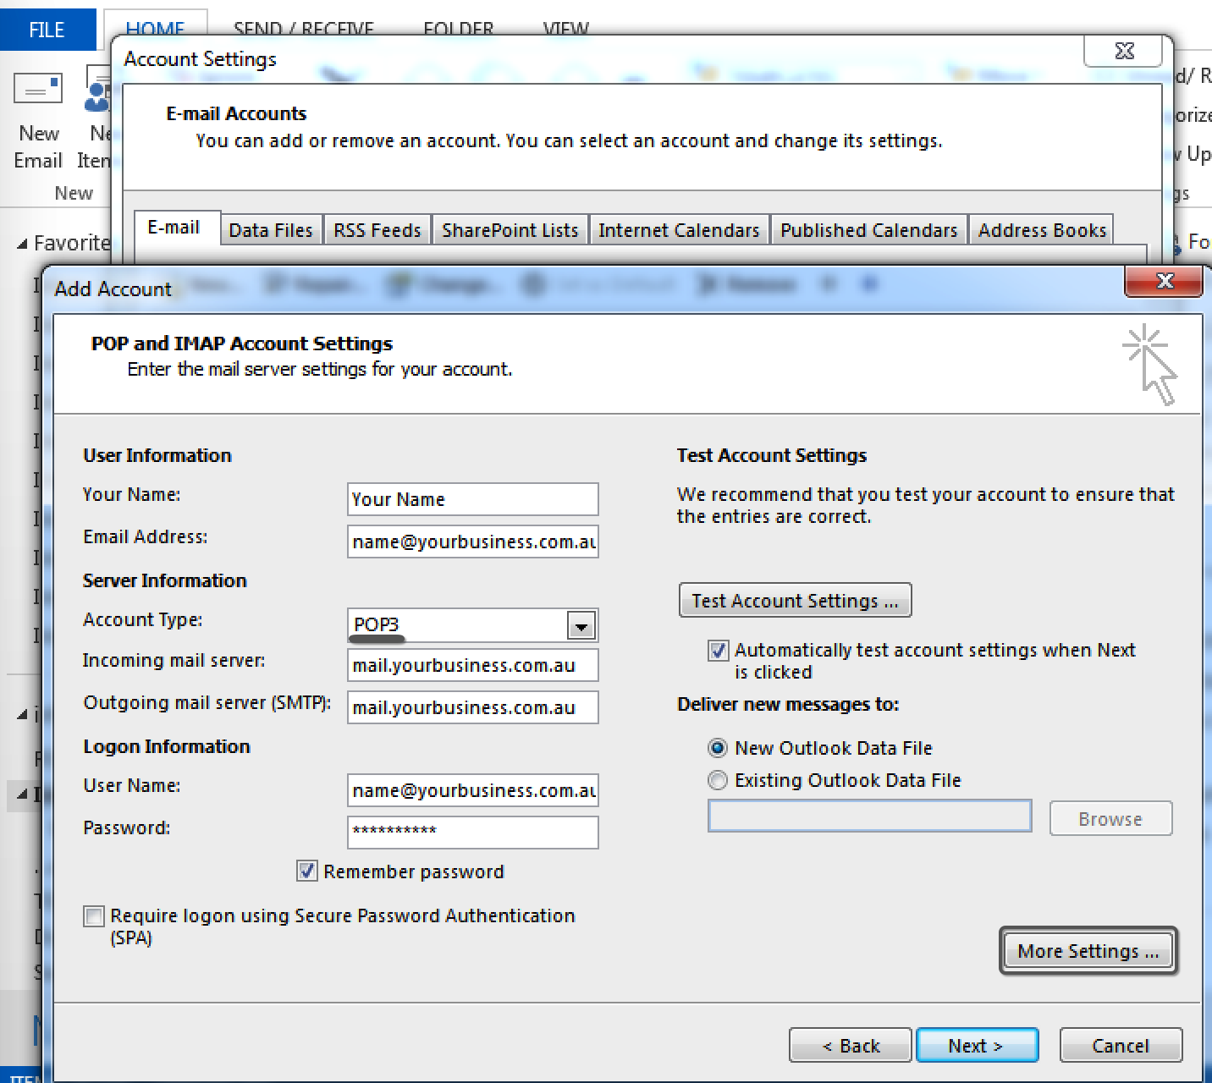Click the Your Name input field
This screenshot has height=1083, width=1212.
[x=473, y=499]
